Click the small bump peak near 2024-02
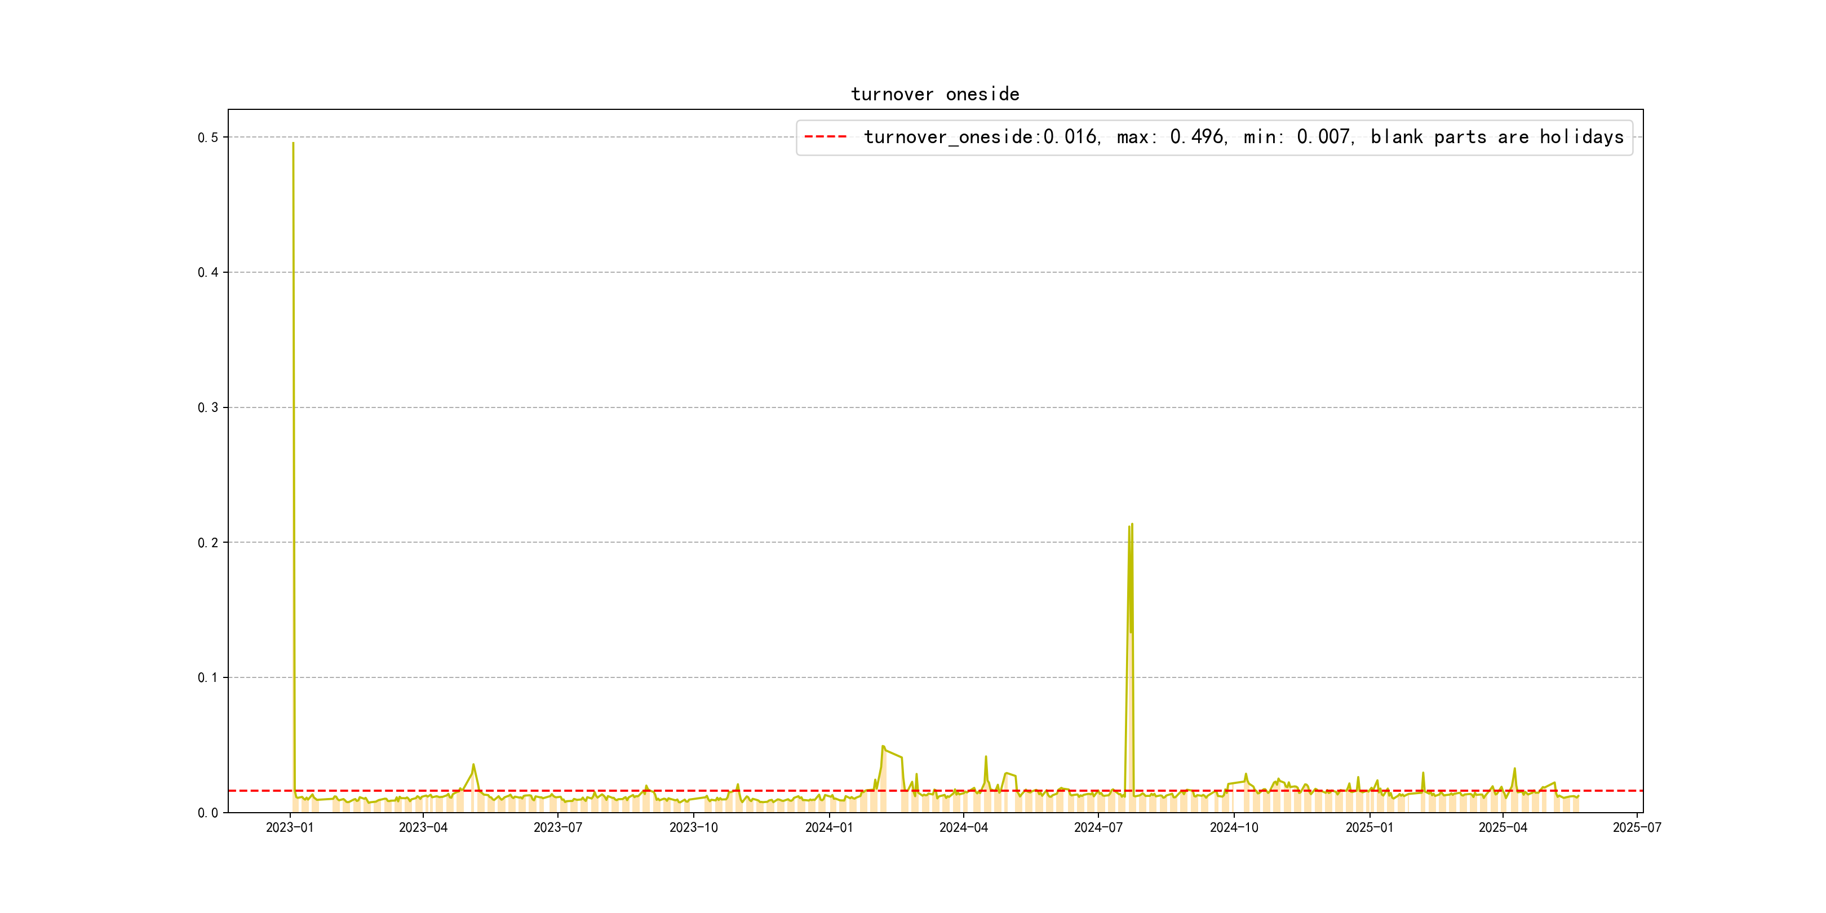This screenshot has height=913, width=1826. click(x=883, y=746)
